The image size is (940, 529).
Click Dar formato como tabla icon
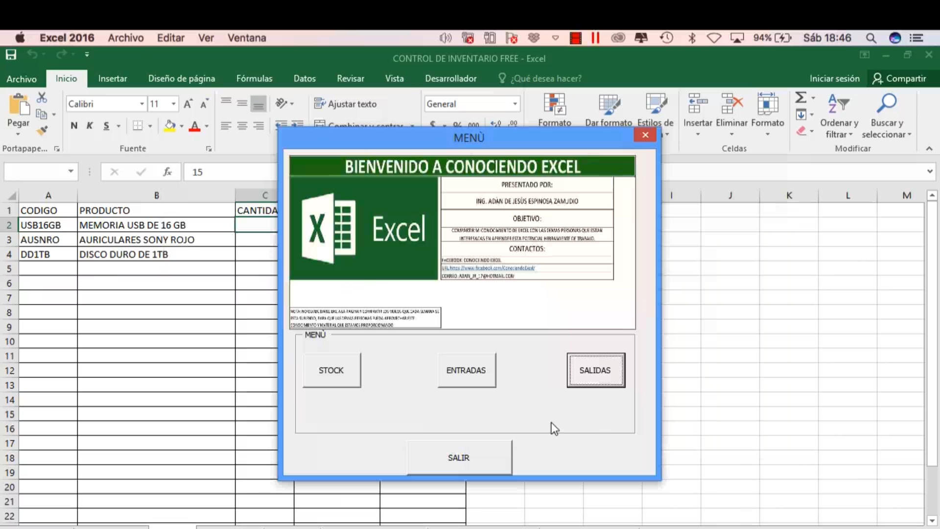coord(609,104)
